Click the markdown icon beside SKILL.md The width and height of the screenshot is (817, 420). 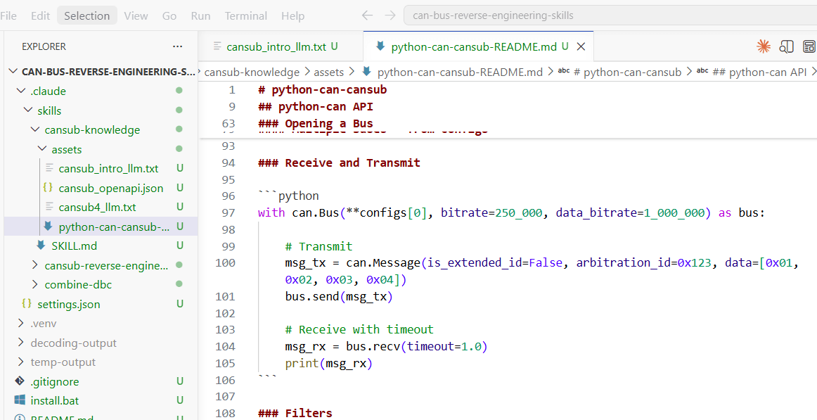pos(41,246)
